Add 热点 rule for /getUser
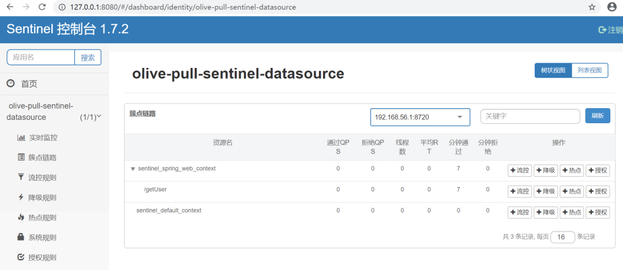The height and width of the screenshot is (270, 623). click(x=572, y=192)
